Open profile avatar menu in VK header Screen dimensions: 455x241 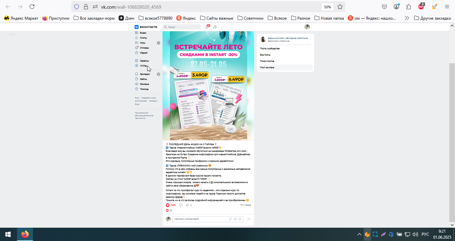coord(308,27)
